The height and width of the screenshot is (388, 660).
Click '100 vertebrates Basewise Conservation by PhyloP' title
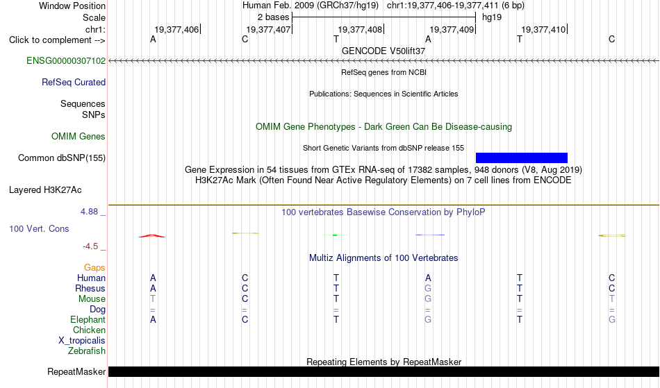383,212
